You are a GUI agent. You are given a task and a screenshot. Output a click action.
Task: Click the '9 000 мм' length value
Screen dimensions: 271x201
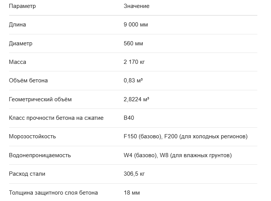(x=135, y=25)
